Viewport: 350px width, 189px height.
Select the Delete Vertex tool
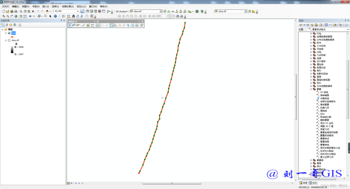[x=78, y=26]
